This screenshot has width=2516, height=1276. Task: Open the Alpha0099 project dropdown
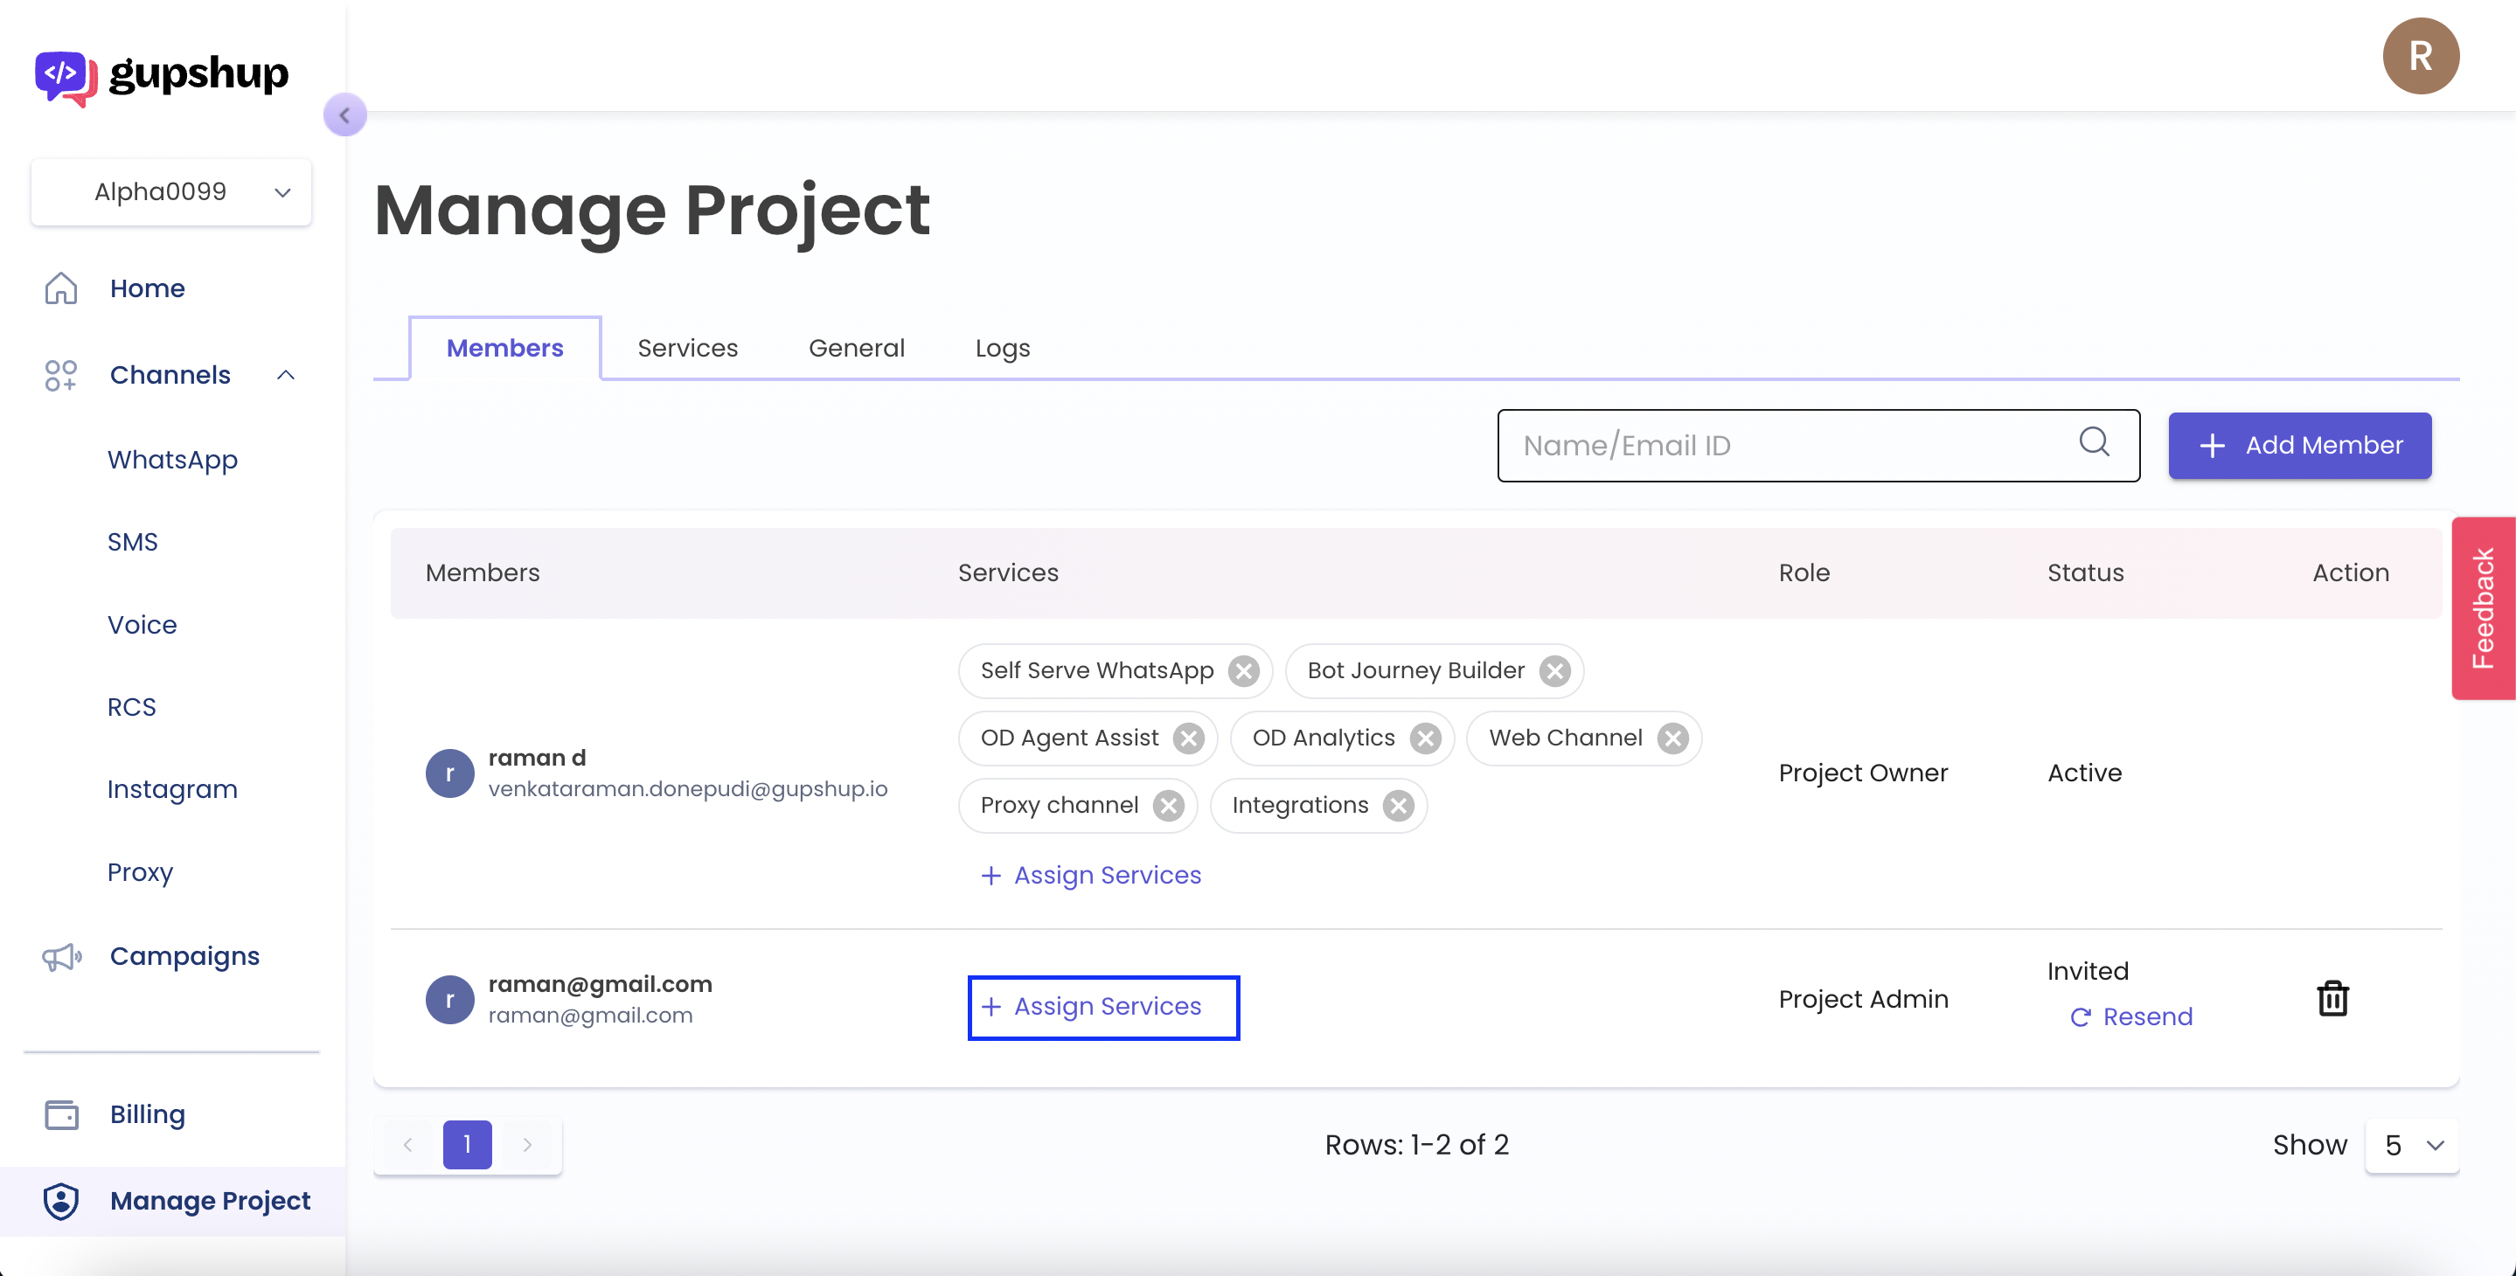coord(172,192)
